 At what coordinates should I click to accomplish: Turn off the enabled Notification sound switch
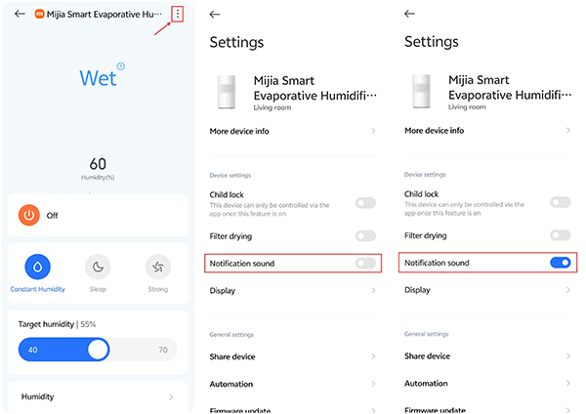[560, 263]
